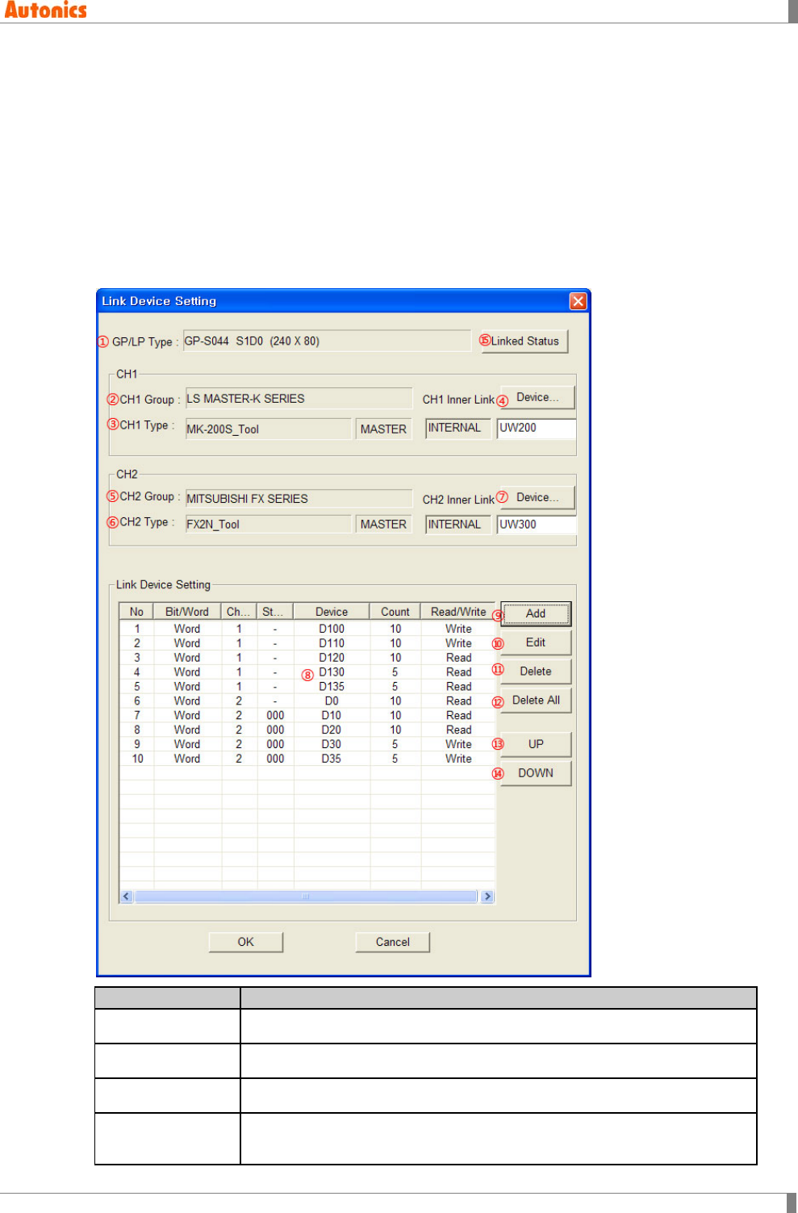Click the CH1 MASTER field

point(384,429)
